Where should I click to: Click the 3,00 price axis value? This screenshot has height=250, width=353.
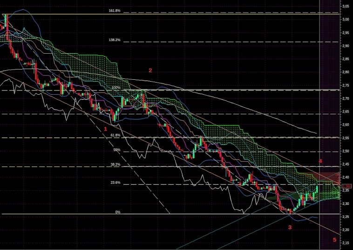(346, 20)
